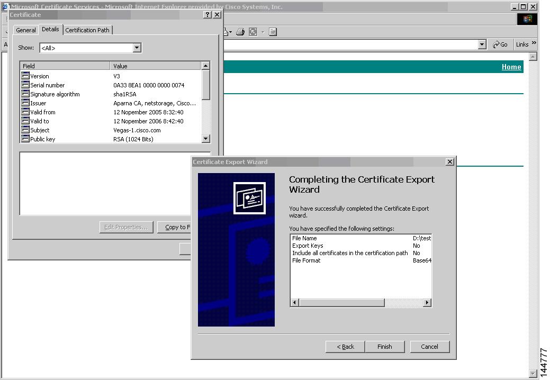Viewport: 550px width, 380px height.
Task: Click the Discuss icon in IE toolbar
Action: [x=273, y=32]
